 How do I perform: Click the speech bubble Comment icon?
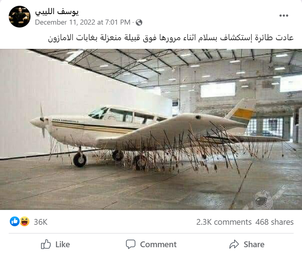(x=131, y=244)
